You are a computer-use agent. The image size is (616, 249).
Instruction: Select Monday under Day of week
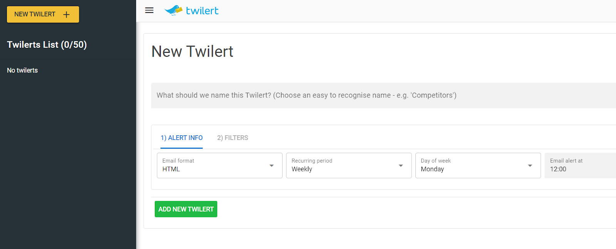[432, 169]
